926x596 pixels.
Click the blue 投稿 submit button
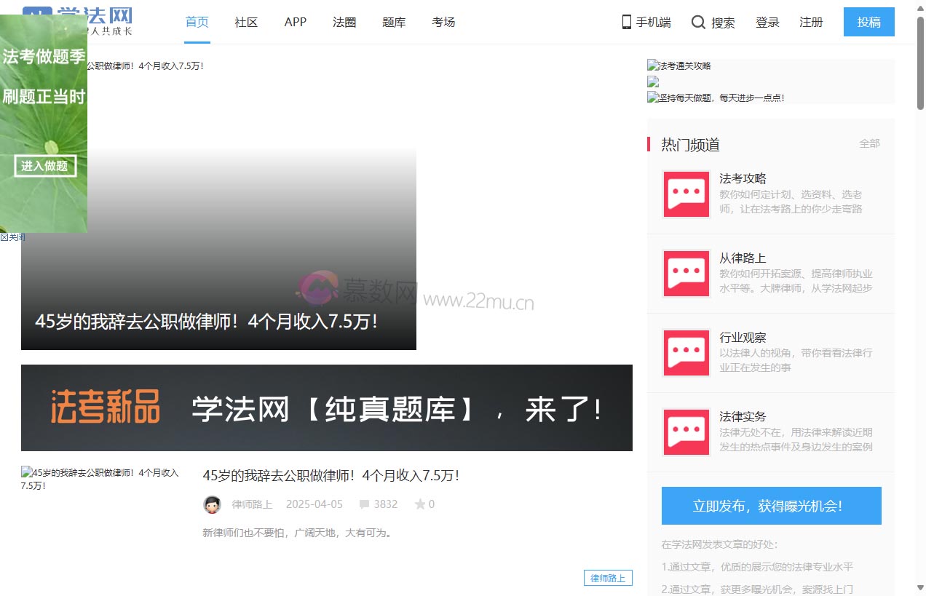pos(868,23)
